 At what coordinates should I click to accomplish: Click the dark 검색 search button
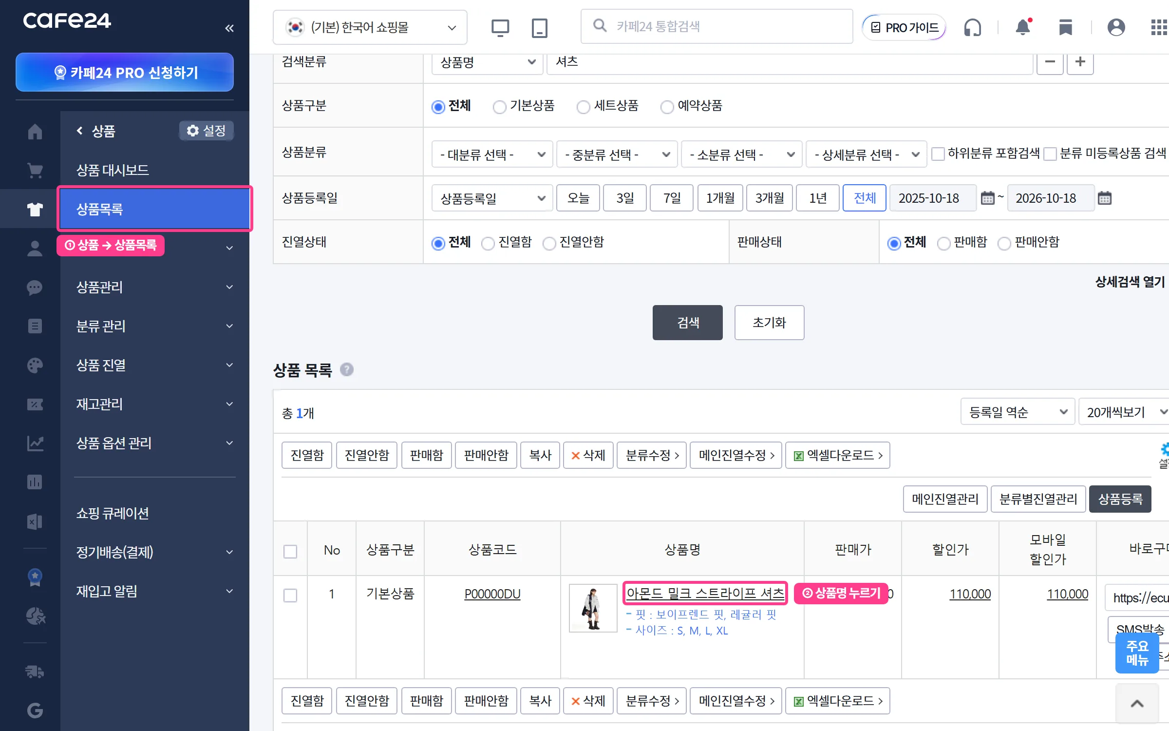coord(687,323)
